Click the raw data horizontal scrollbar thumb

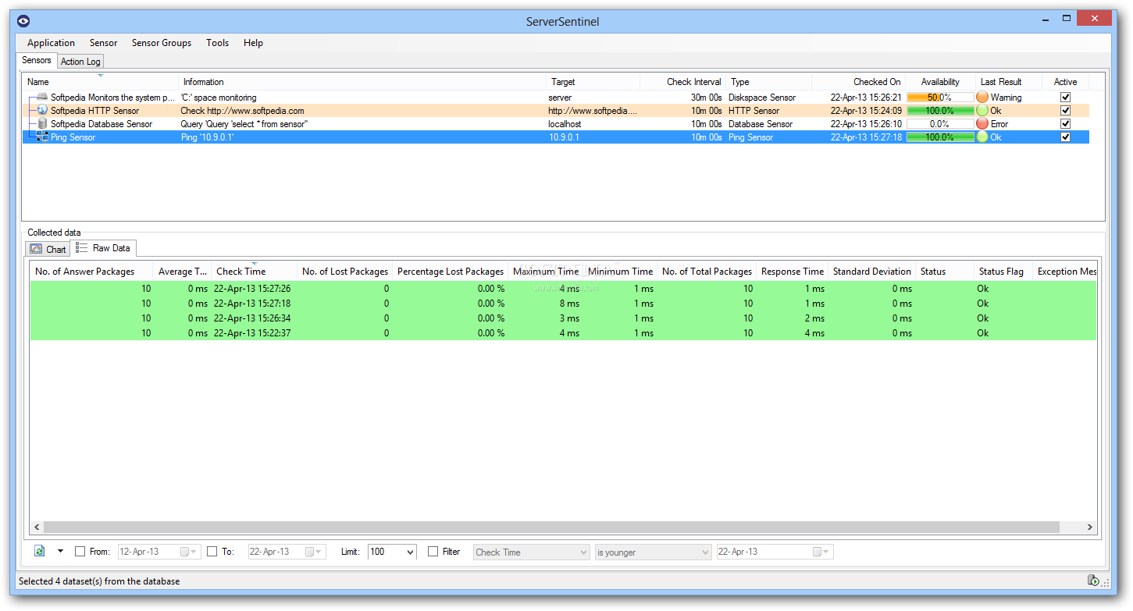click(551, 528)
